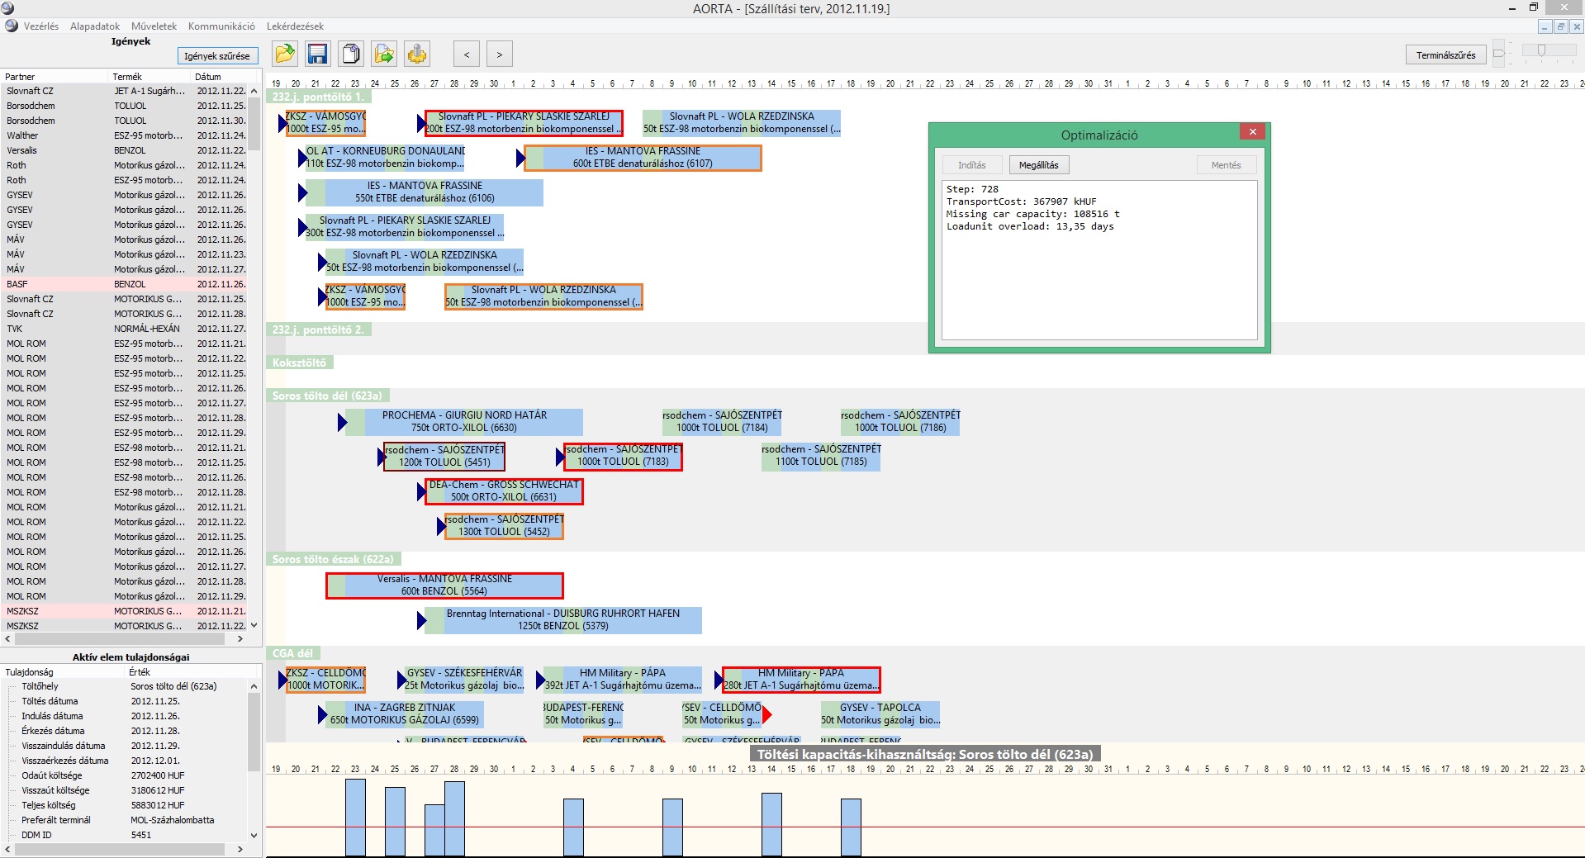The width and height of the screenshot is (1585, 858).
Task: Click the floppy disk save icon
Action: (x=318, y=55)
